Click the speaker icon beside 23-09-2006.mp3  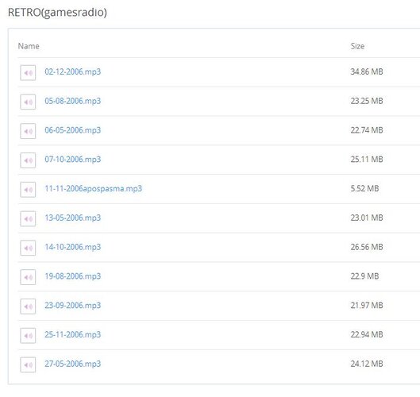[x=28, y=306]
